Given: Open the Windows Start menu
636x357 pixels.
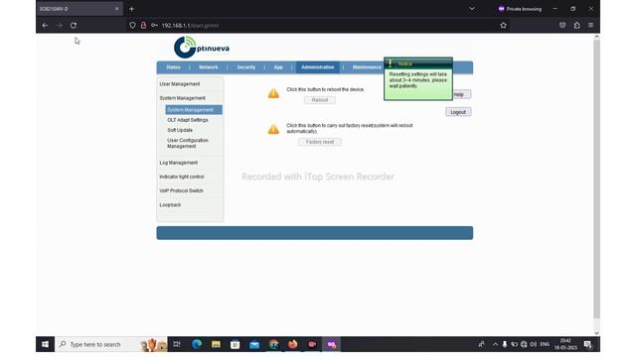Looking at the screenshot, I should pyautogui.click(x=45, y=344).
